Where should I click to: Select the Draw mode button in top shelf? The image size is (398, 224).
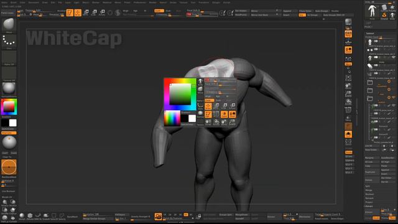click(78, 12)
